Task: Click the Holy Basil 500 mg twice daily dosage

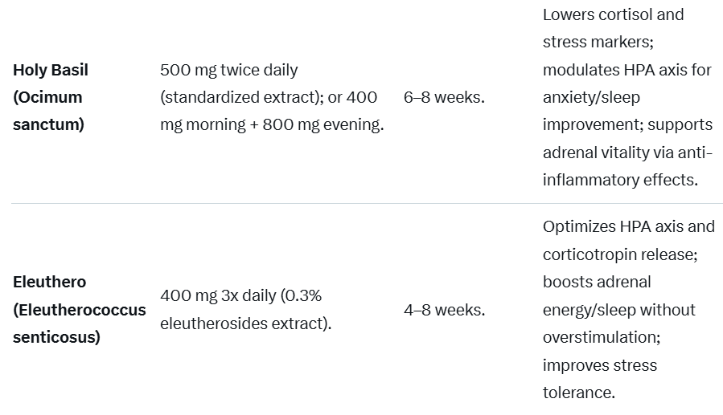Action: [x=228, y=70]
